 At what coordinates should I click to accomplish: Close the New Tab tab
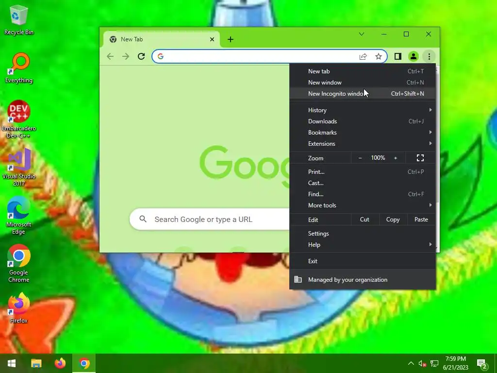[212, 39]
